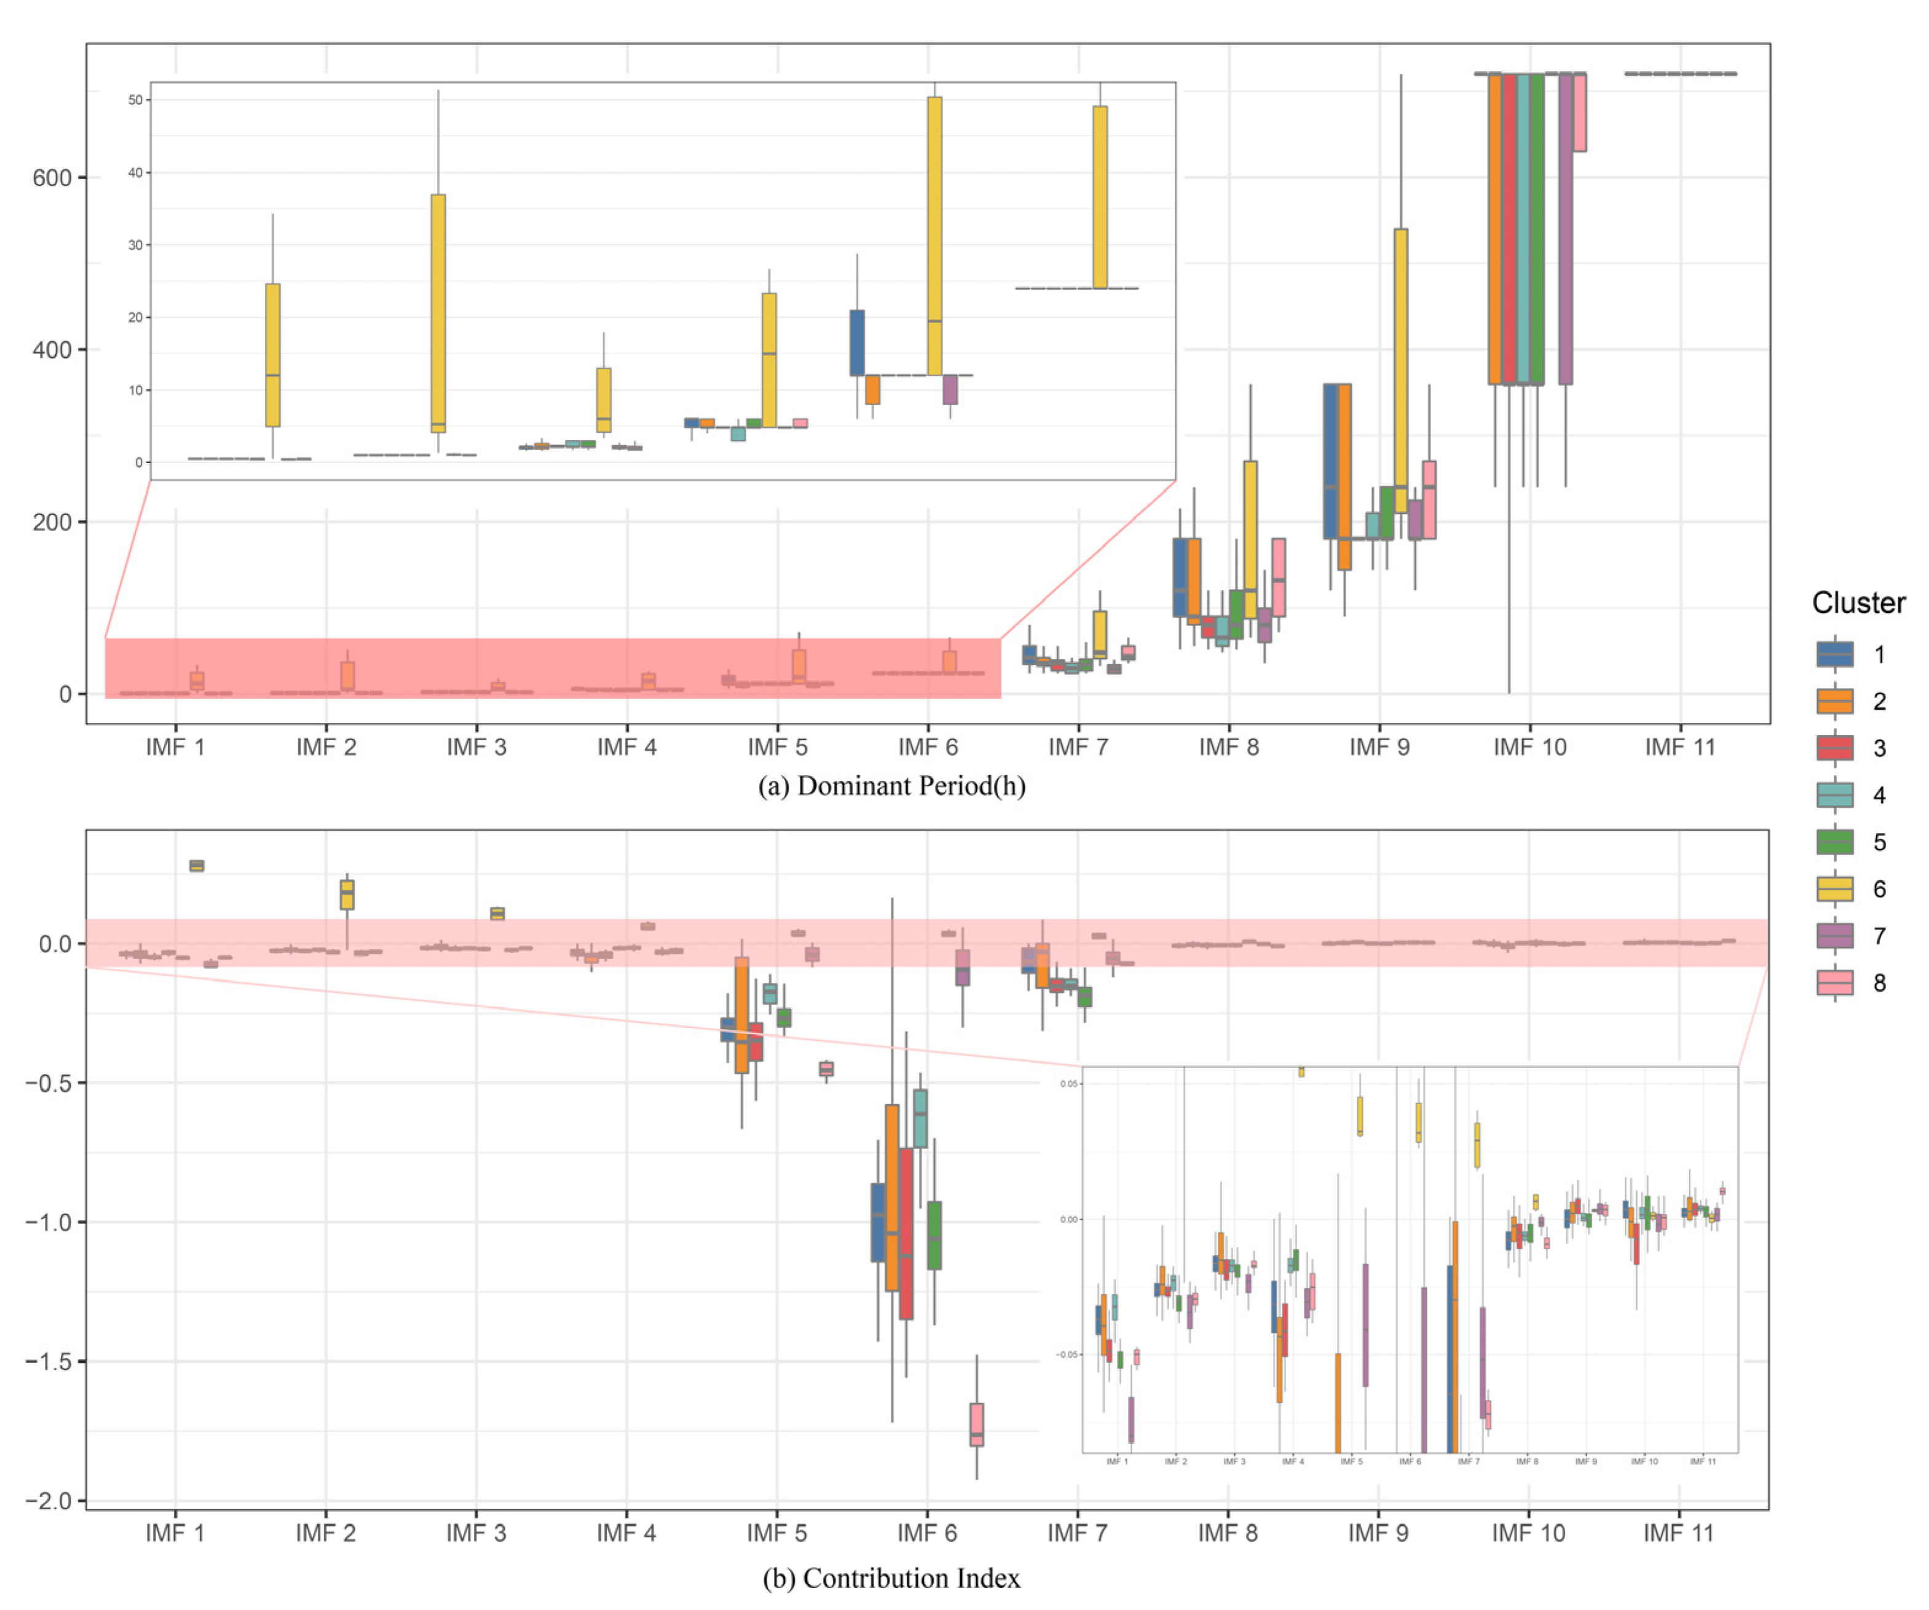Click the 600 tick label on the top y-axis

(52, 178)
